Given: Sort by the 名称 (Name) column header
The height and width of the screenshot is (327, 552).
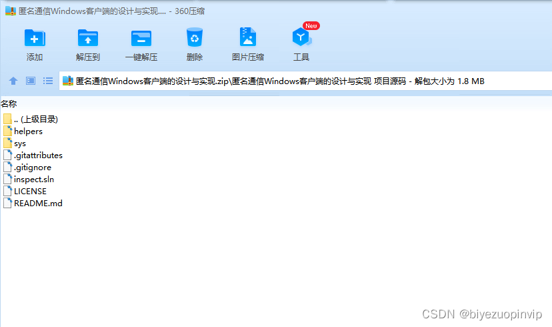Looking at the screenshot, I should (x=9, y=104).
